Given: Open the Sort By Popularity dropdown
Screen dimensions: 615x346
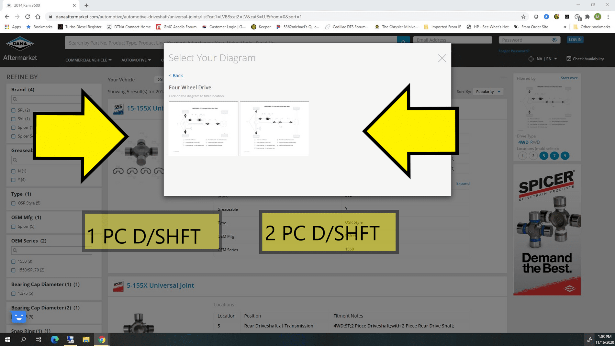Looking at the screenshot, I should pyautogui.click(x=488, y=92).
